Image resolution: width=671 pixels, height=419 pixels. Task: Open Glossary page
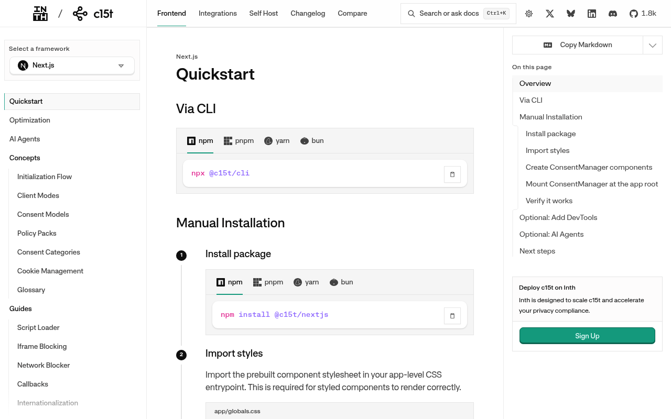point(31,290)
